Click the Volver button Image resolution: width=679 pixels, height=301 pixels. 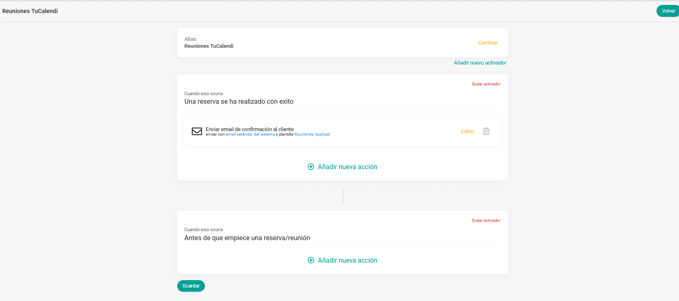coord(668,11)
